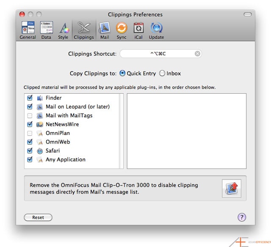Open the Update preferences pane

(156, 30)
